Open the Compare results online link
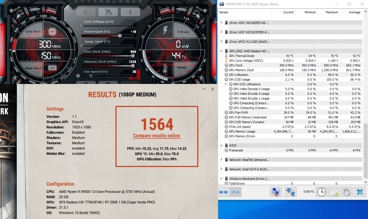 157,136
